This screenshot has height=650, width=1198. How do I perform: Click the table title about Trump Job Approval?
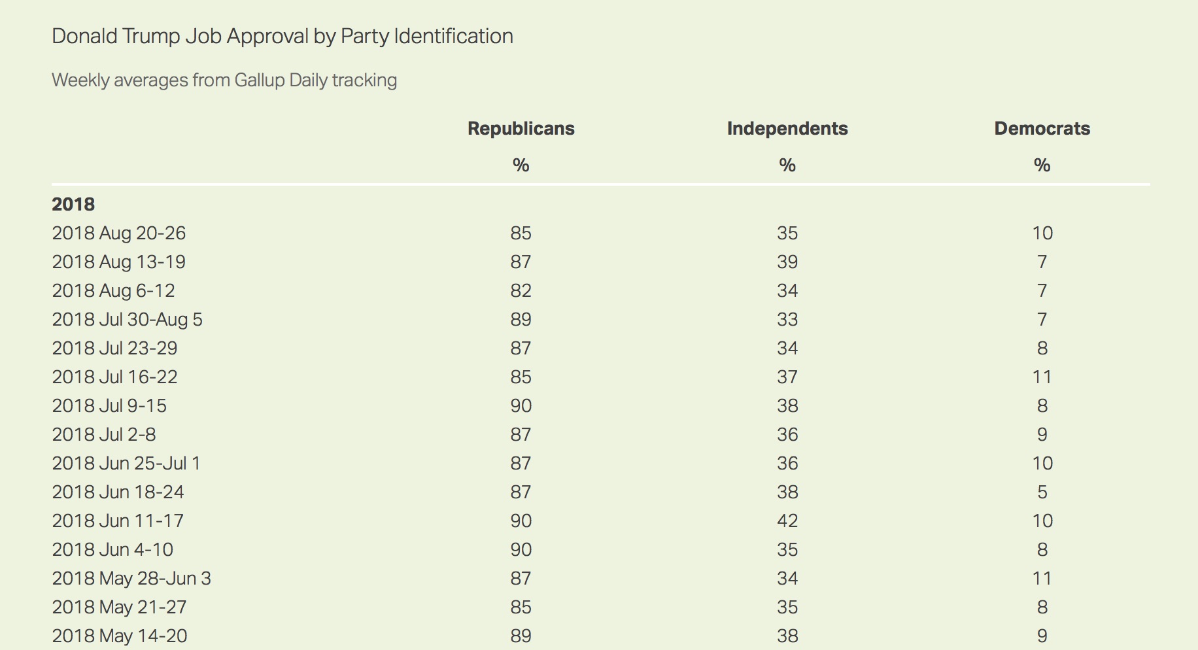click(x=282, y=36)
